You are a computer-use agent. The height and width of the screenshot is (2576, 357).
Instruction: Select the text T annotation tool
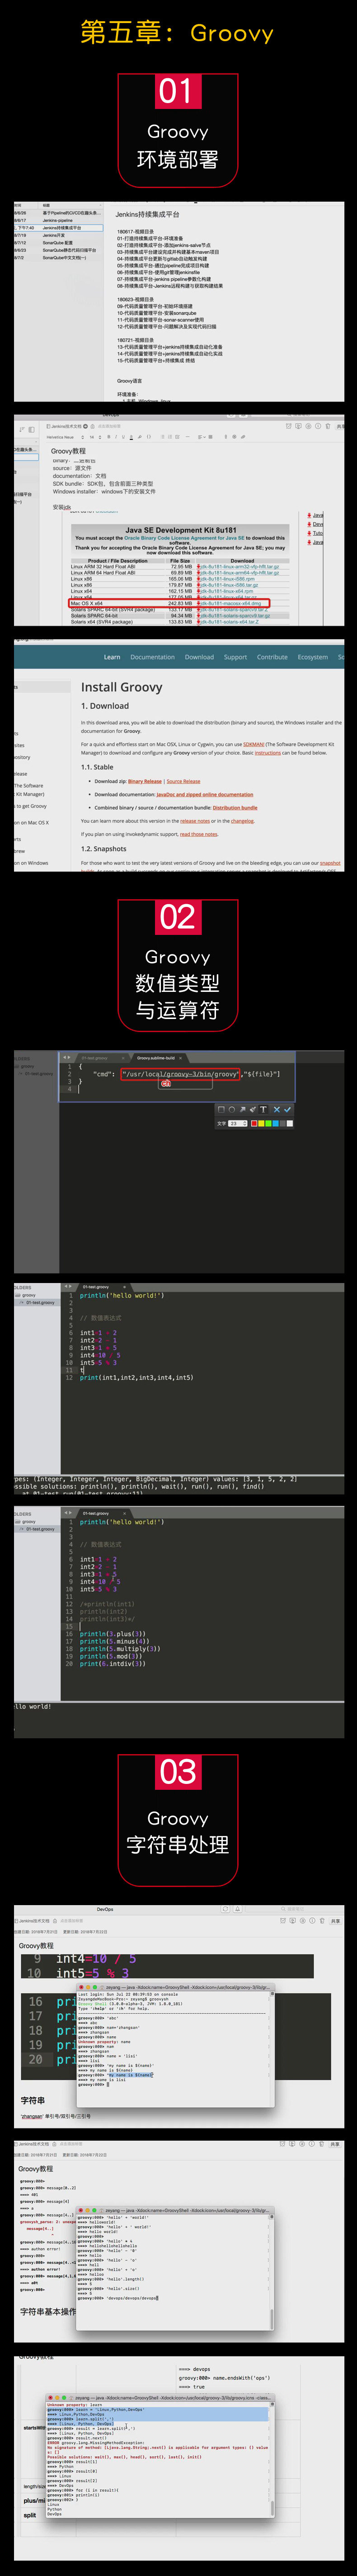[x=264, y=1109]
